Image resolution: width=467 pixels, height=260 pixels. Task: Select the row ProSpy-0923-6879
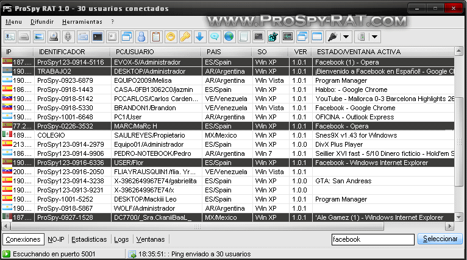228,80
